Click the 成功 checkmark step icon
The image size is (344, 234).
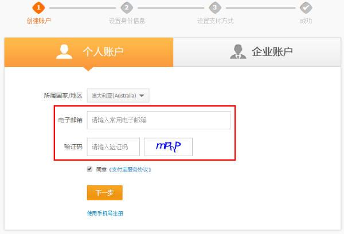(x=306, y=7)
